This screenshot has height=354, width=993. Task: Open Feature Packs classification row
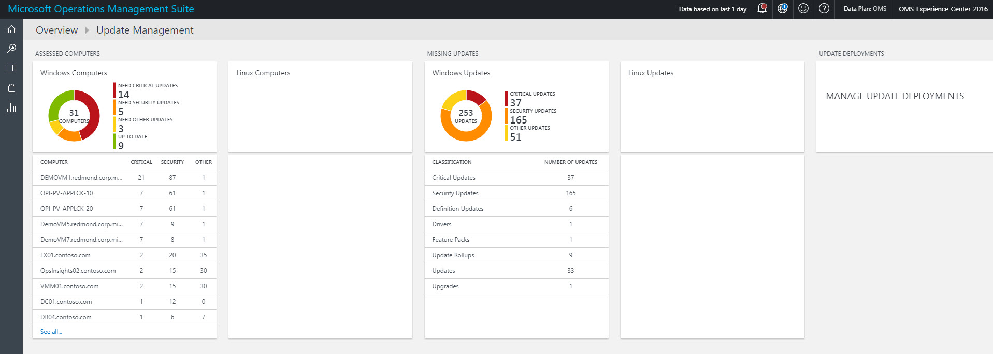point(516,240)
